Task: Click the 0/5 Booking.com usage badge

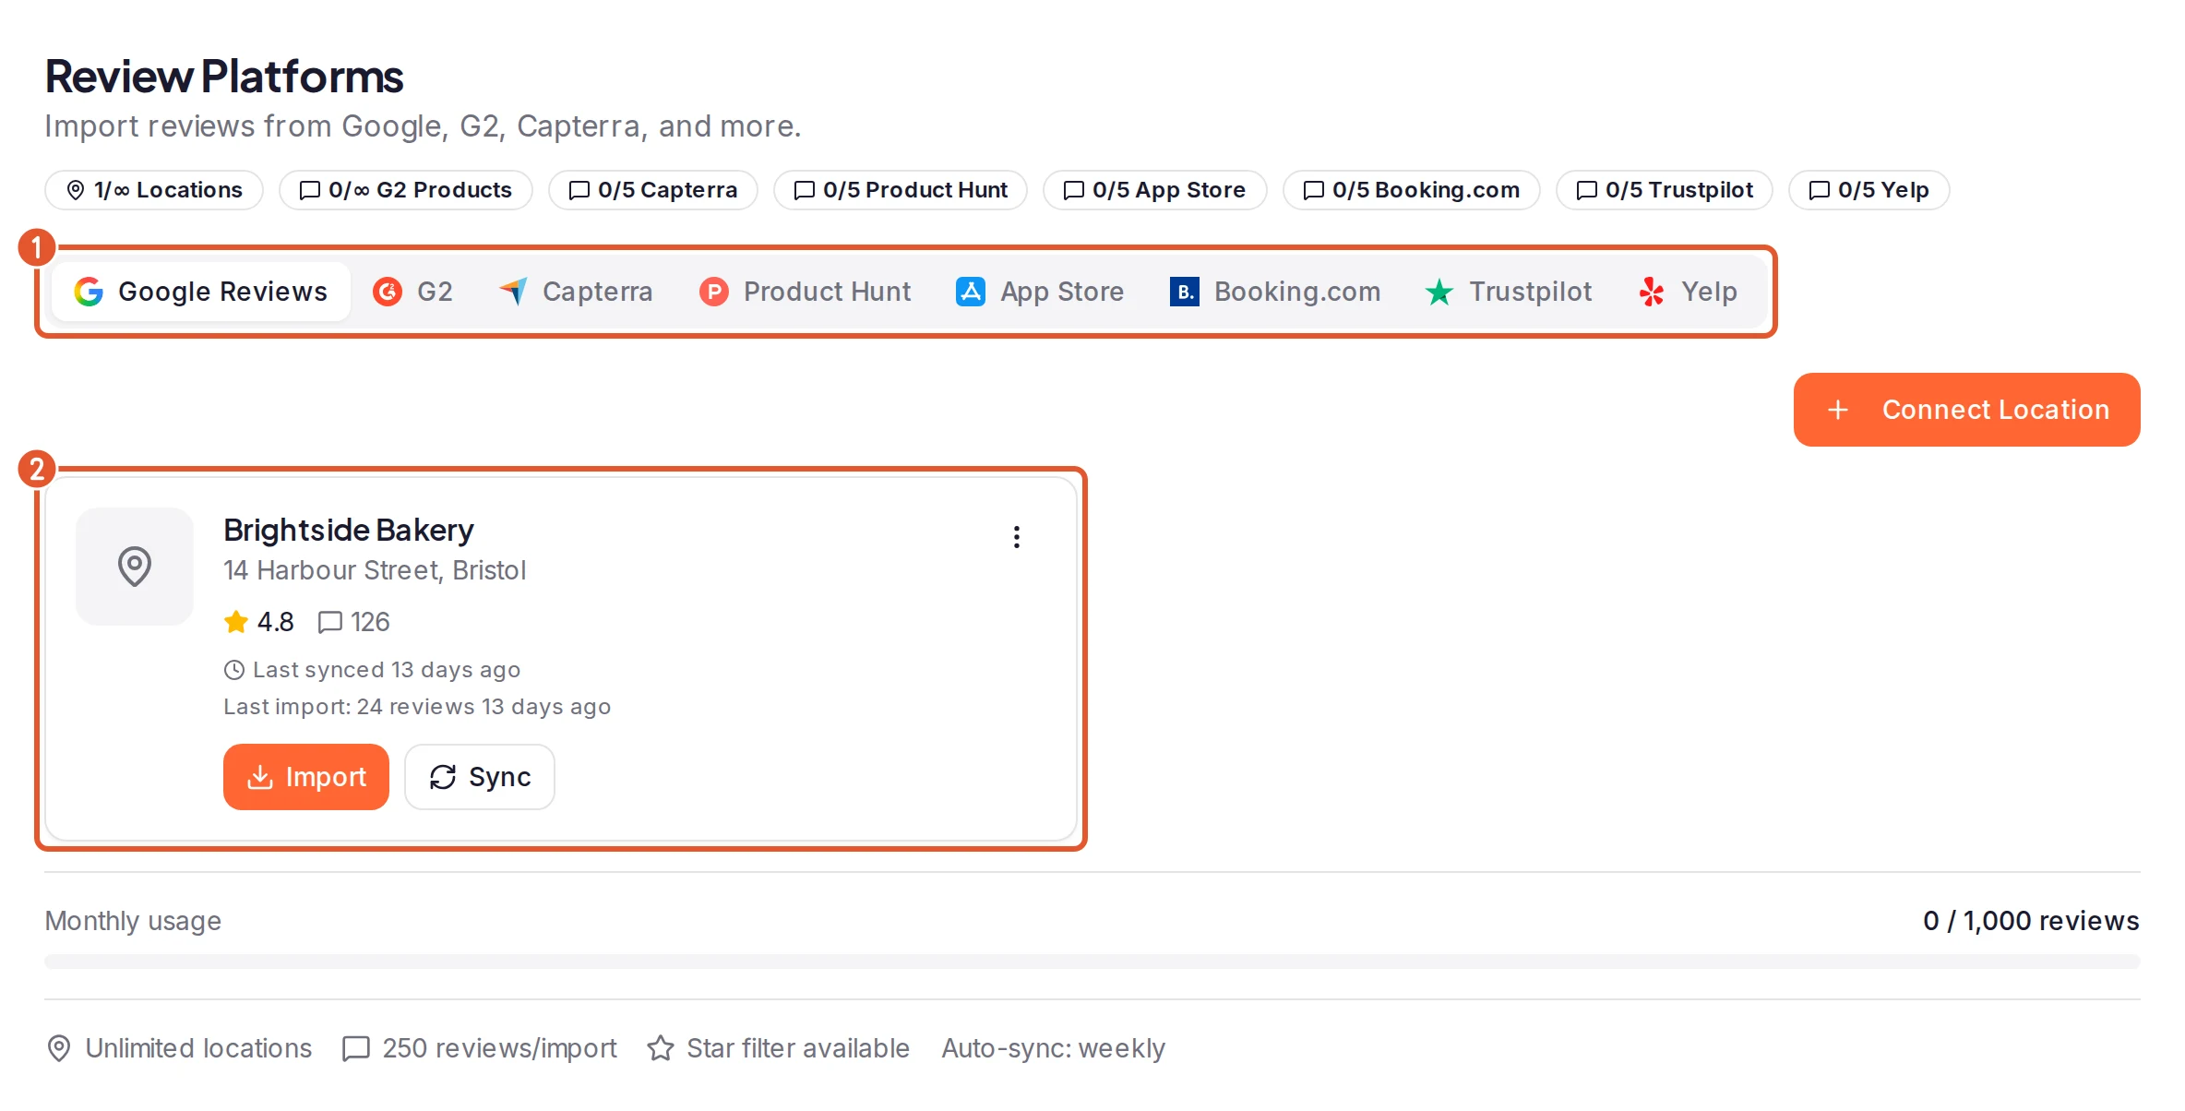Action: (1412, 190)
